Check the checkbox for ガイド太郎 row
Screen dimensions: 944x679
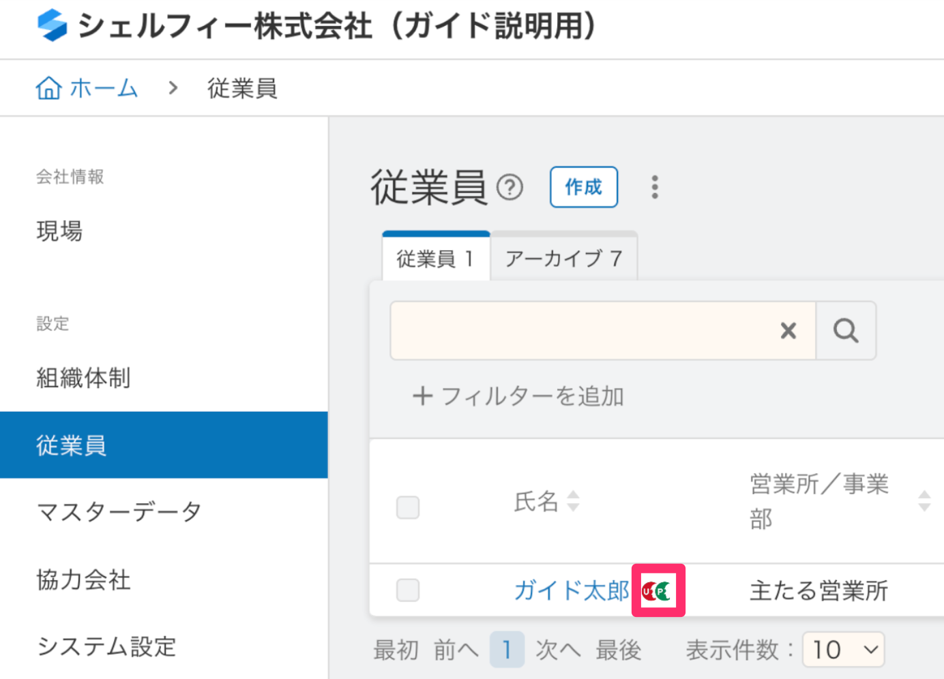pyautogui.click(x=408, y=590)
